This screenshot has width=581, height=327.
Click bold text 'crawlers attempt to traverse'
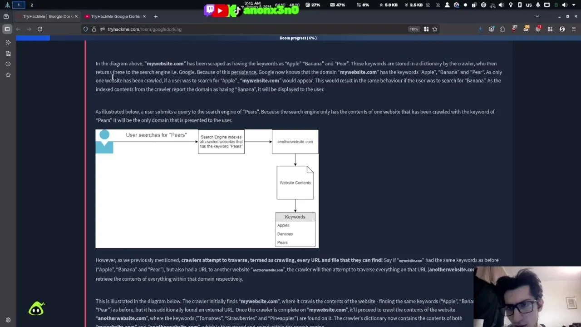tap(214, 260)
